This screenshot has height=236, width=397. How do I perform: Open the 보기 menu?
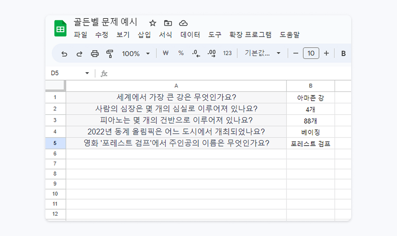(x=123, y=35)
